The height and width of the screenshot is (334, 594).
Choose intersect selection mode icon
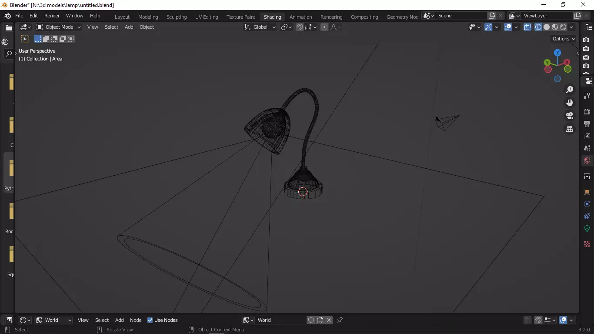(71, 39)
